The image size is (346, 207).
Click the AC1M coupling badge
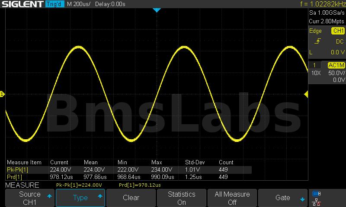pyautogui.click(x=336, y=65)
